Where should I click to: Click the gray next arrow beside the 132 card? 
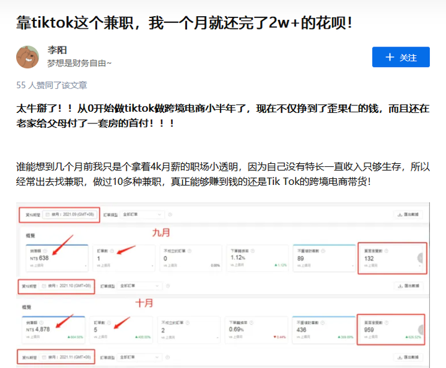[x=421, y=258]
